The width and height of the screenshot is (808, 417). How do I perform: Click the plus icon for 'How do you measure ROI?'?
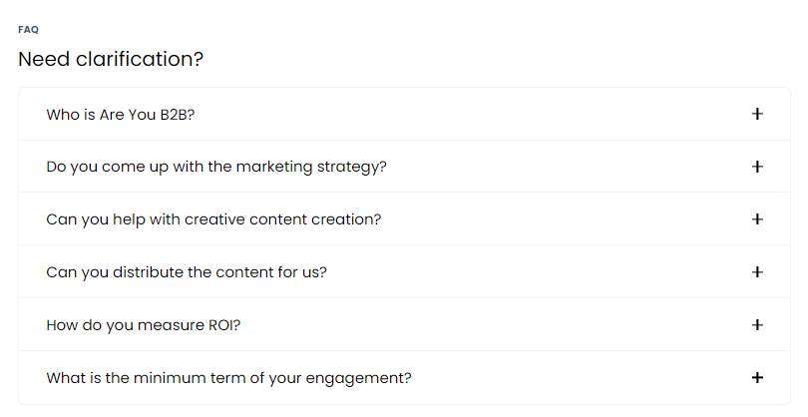pyautogui.click(x=757, y=324)
